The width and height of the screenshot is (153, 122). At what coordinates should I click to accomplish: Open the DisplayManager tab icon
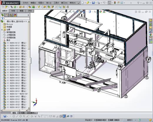15,15
